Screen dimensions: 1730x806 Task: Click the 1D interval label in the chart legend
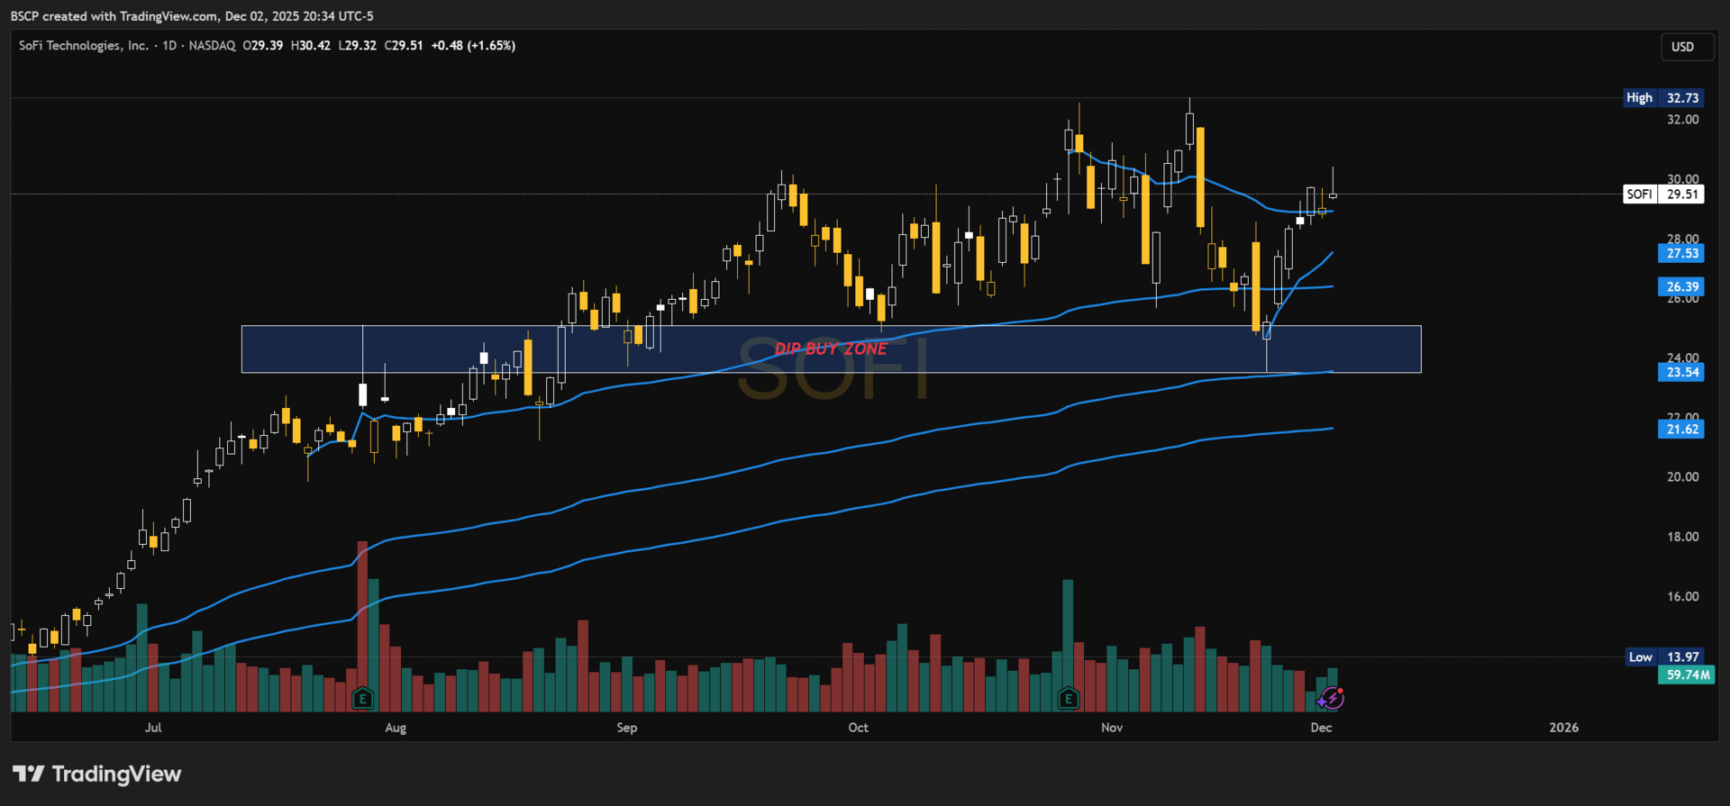click(169, 45)
